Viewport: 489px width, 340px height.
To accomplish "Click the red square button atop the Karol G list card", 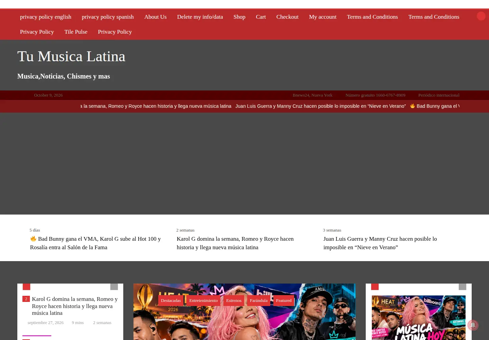I will (26, 287).
